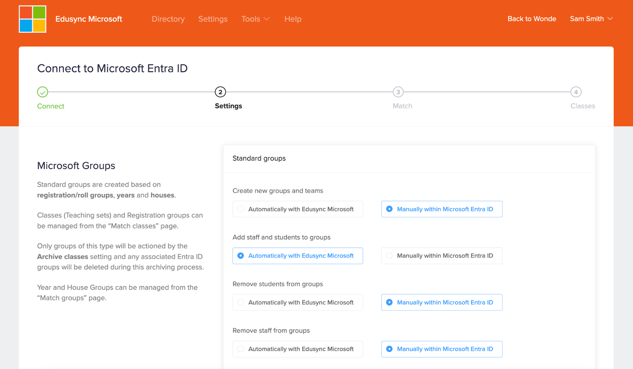The image size is (633, 369).
Task: Open the Directory menu item
Action: [168, 19]
